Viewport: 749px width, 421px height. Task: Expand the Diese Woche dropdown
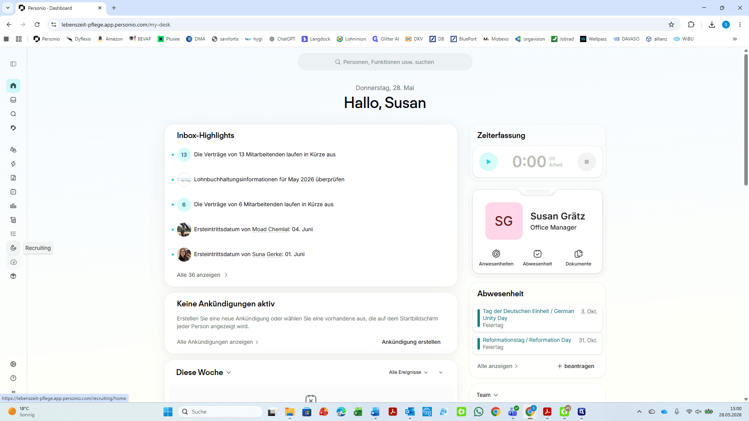coord(204,372)
